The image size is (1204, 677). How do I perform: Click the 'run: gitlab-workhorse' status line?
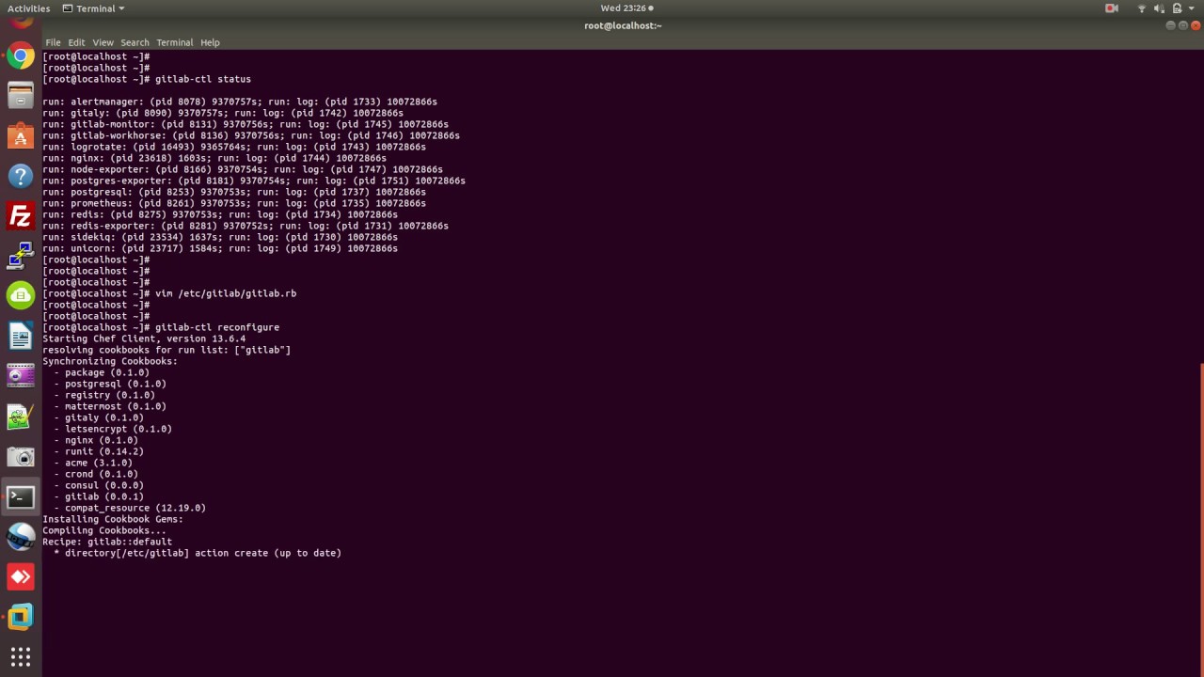(251, 135)
